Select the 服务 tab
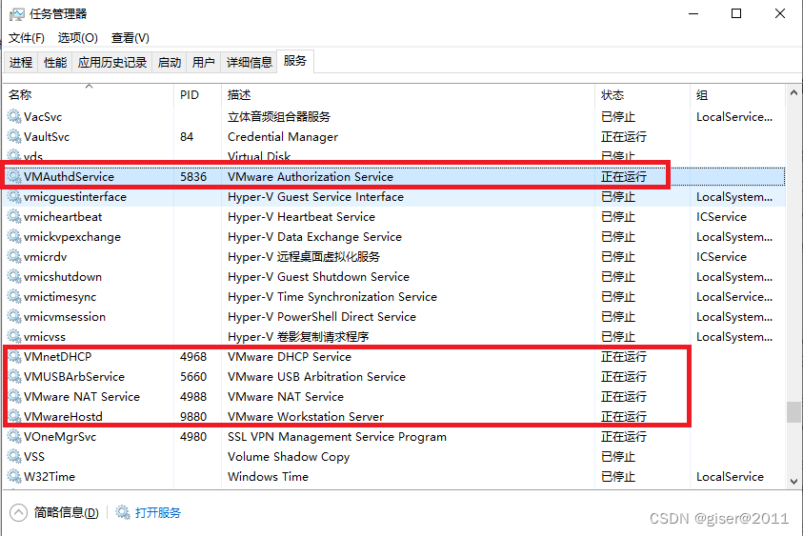This screenshot has width=803, height=536. click(295, 62)
